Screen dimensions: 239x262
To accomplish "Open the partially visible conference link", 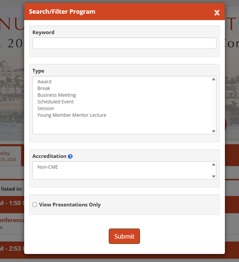I will click(x=12, y=221).
